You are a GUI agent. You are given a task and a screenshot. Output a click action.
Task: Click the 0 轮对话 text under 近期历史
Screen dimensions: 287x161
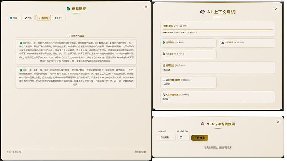pos(166,70)
